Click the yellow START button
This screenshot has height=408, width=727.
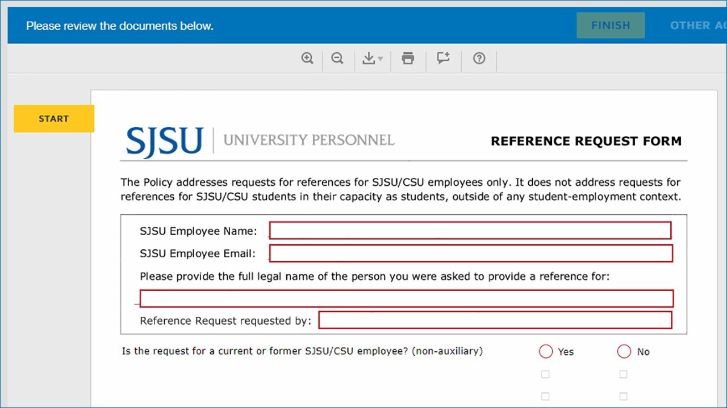54,118
